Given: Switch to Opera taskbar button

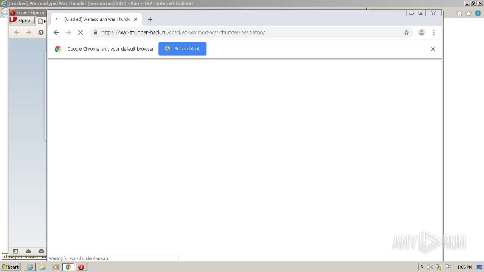Looking at the screenshot, I should coord(81,267).
